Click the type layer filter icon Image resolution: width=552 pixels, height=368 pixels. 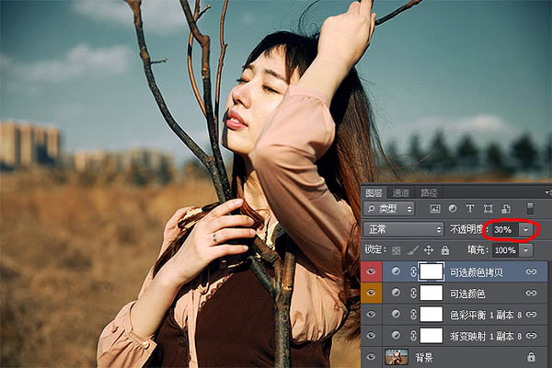(469, 209)
